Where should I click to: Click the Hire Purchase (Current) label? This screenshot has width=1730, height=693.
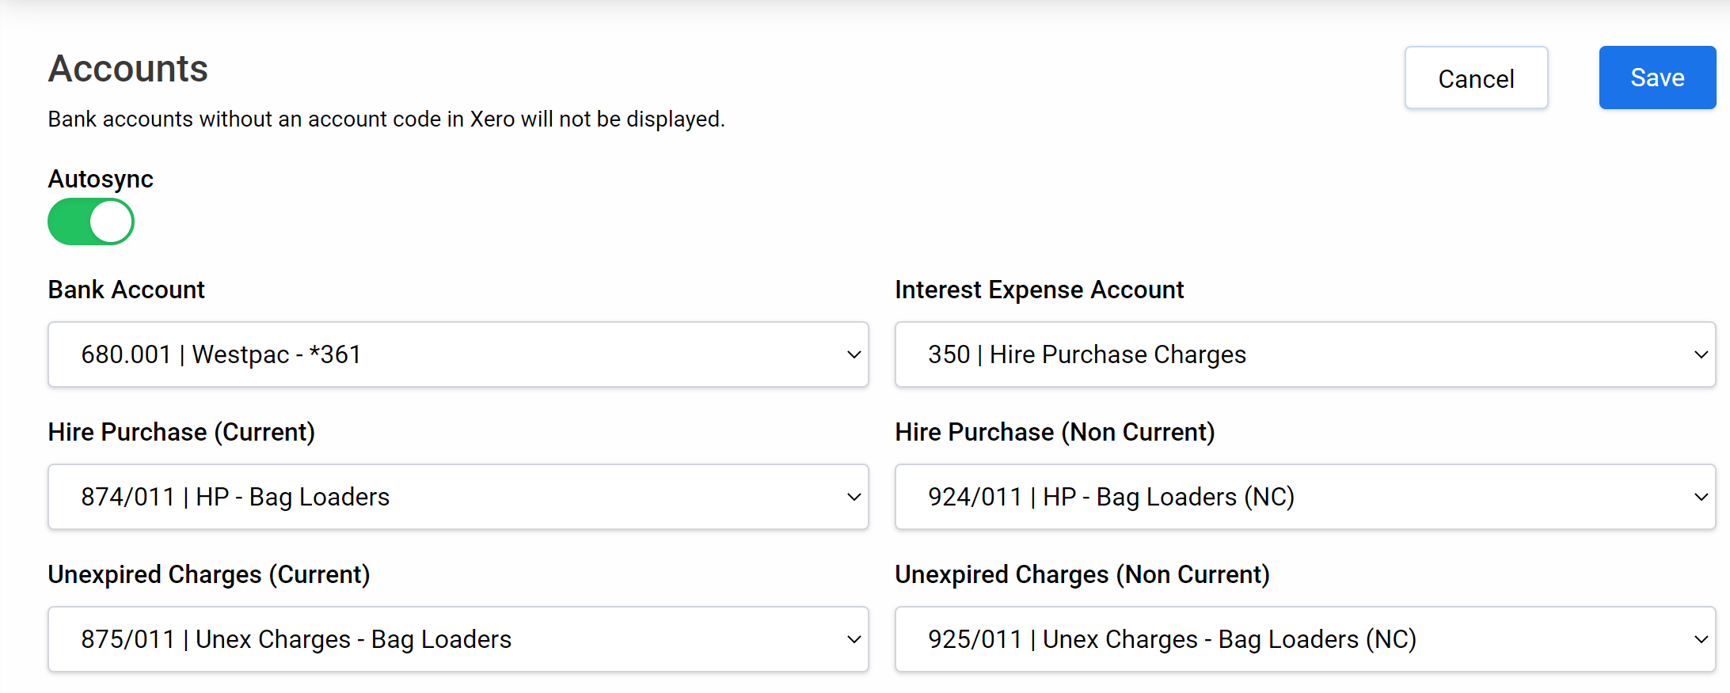click(181, 432)
